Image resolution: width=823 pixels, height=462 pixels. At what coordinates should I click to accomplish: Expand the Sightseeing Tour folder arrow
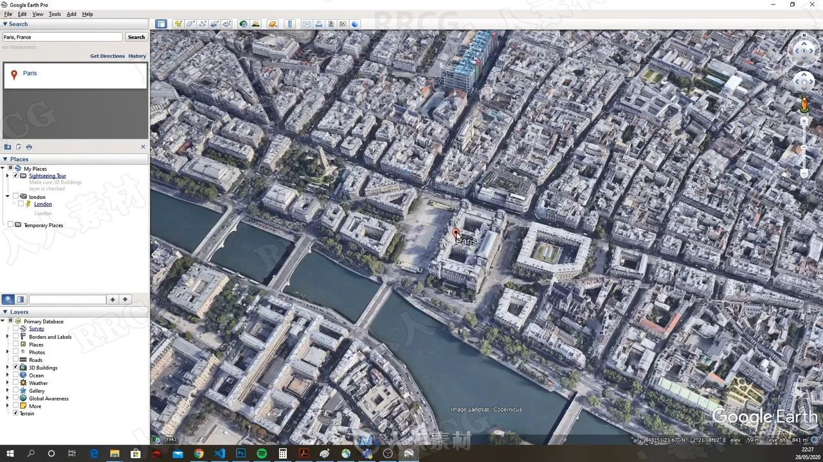click(8, 176)
